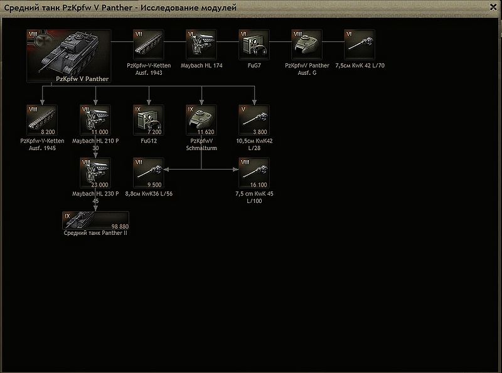Click the 'PzKpfw-V-Ketten Ausf. 1945' label
This screenshot has width=502, height=373.
coord(42,144)
